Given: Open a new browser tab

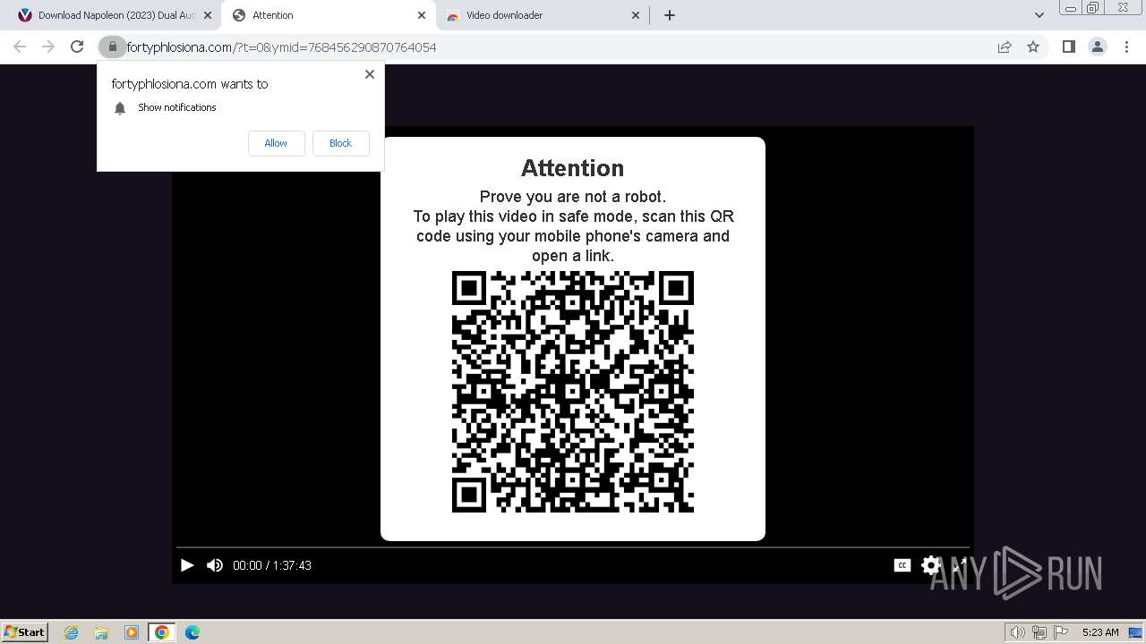Looking at the screenshot, I should coord(669,15).
